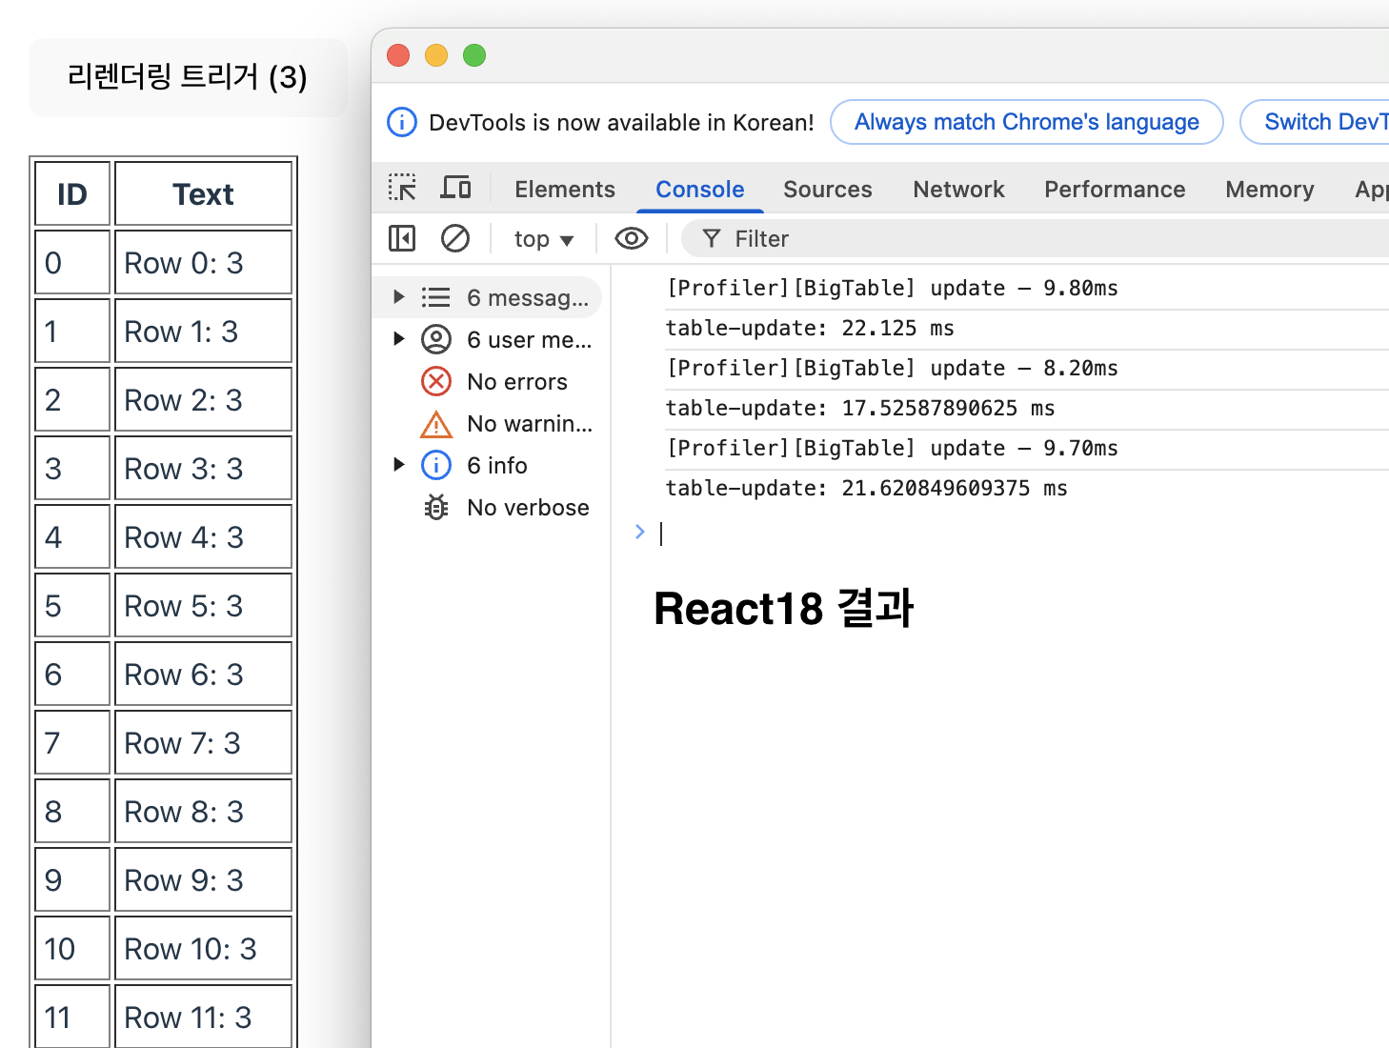Image resolution: width=1389 pixels, height=1048 pixels.
Task: Click the ID cell 10
Action: pos(72,948)
